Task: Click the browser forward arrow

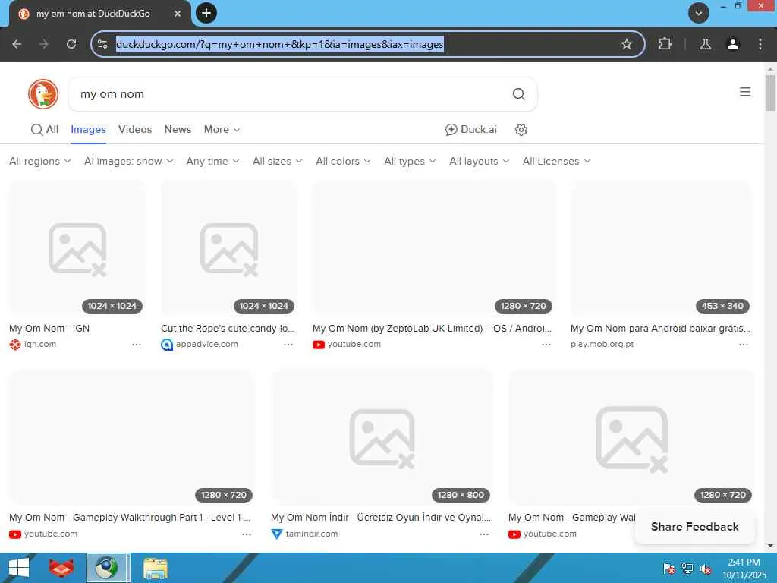Action: pos(44,44)
